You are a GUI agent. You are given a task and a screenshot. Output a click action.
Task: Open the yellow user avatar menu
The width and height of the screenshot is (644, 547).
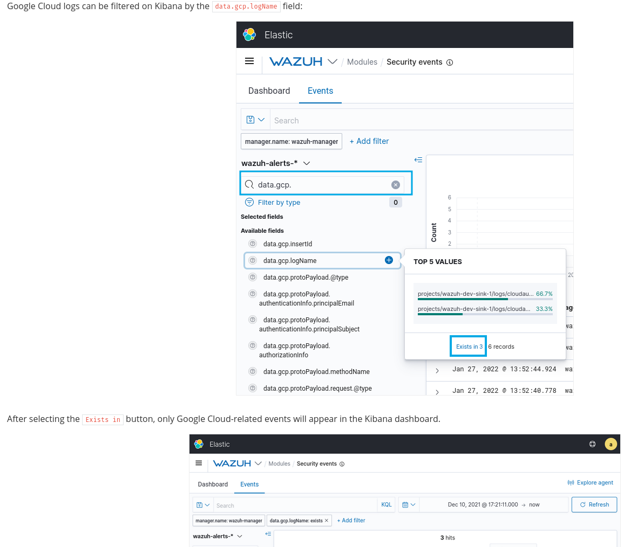(x=611, y=444)
